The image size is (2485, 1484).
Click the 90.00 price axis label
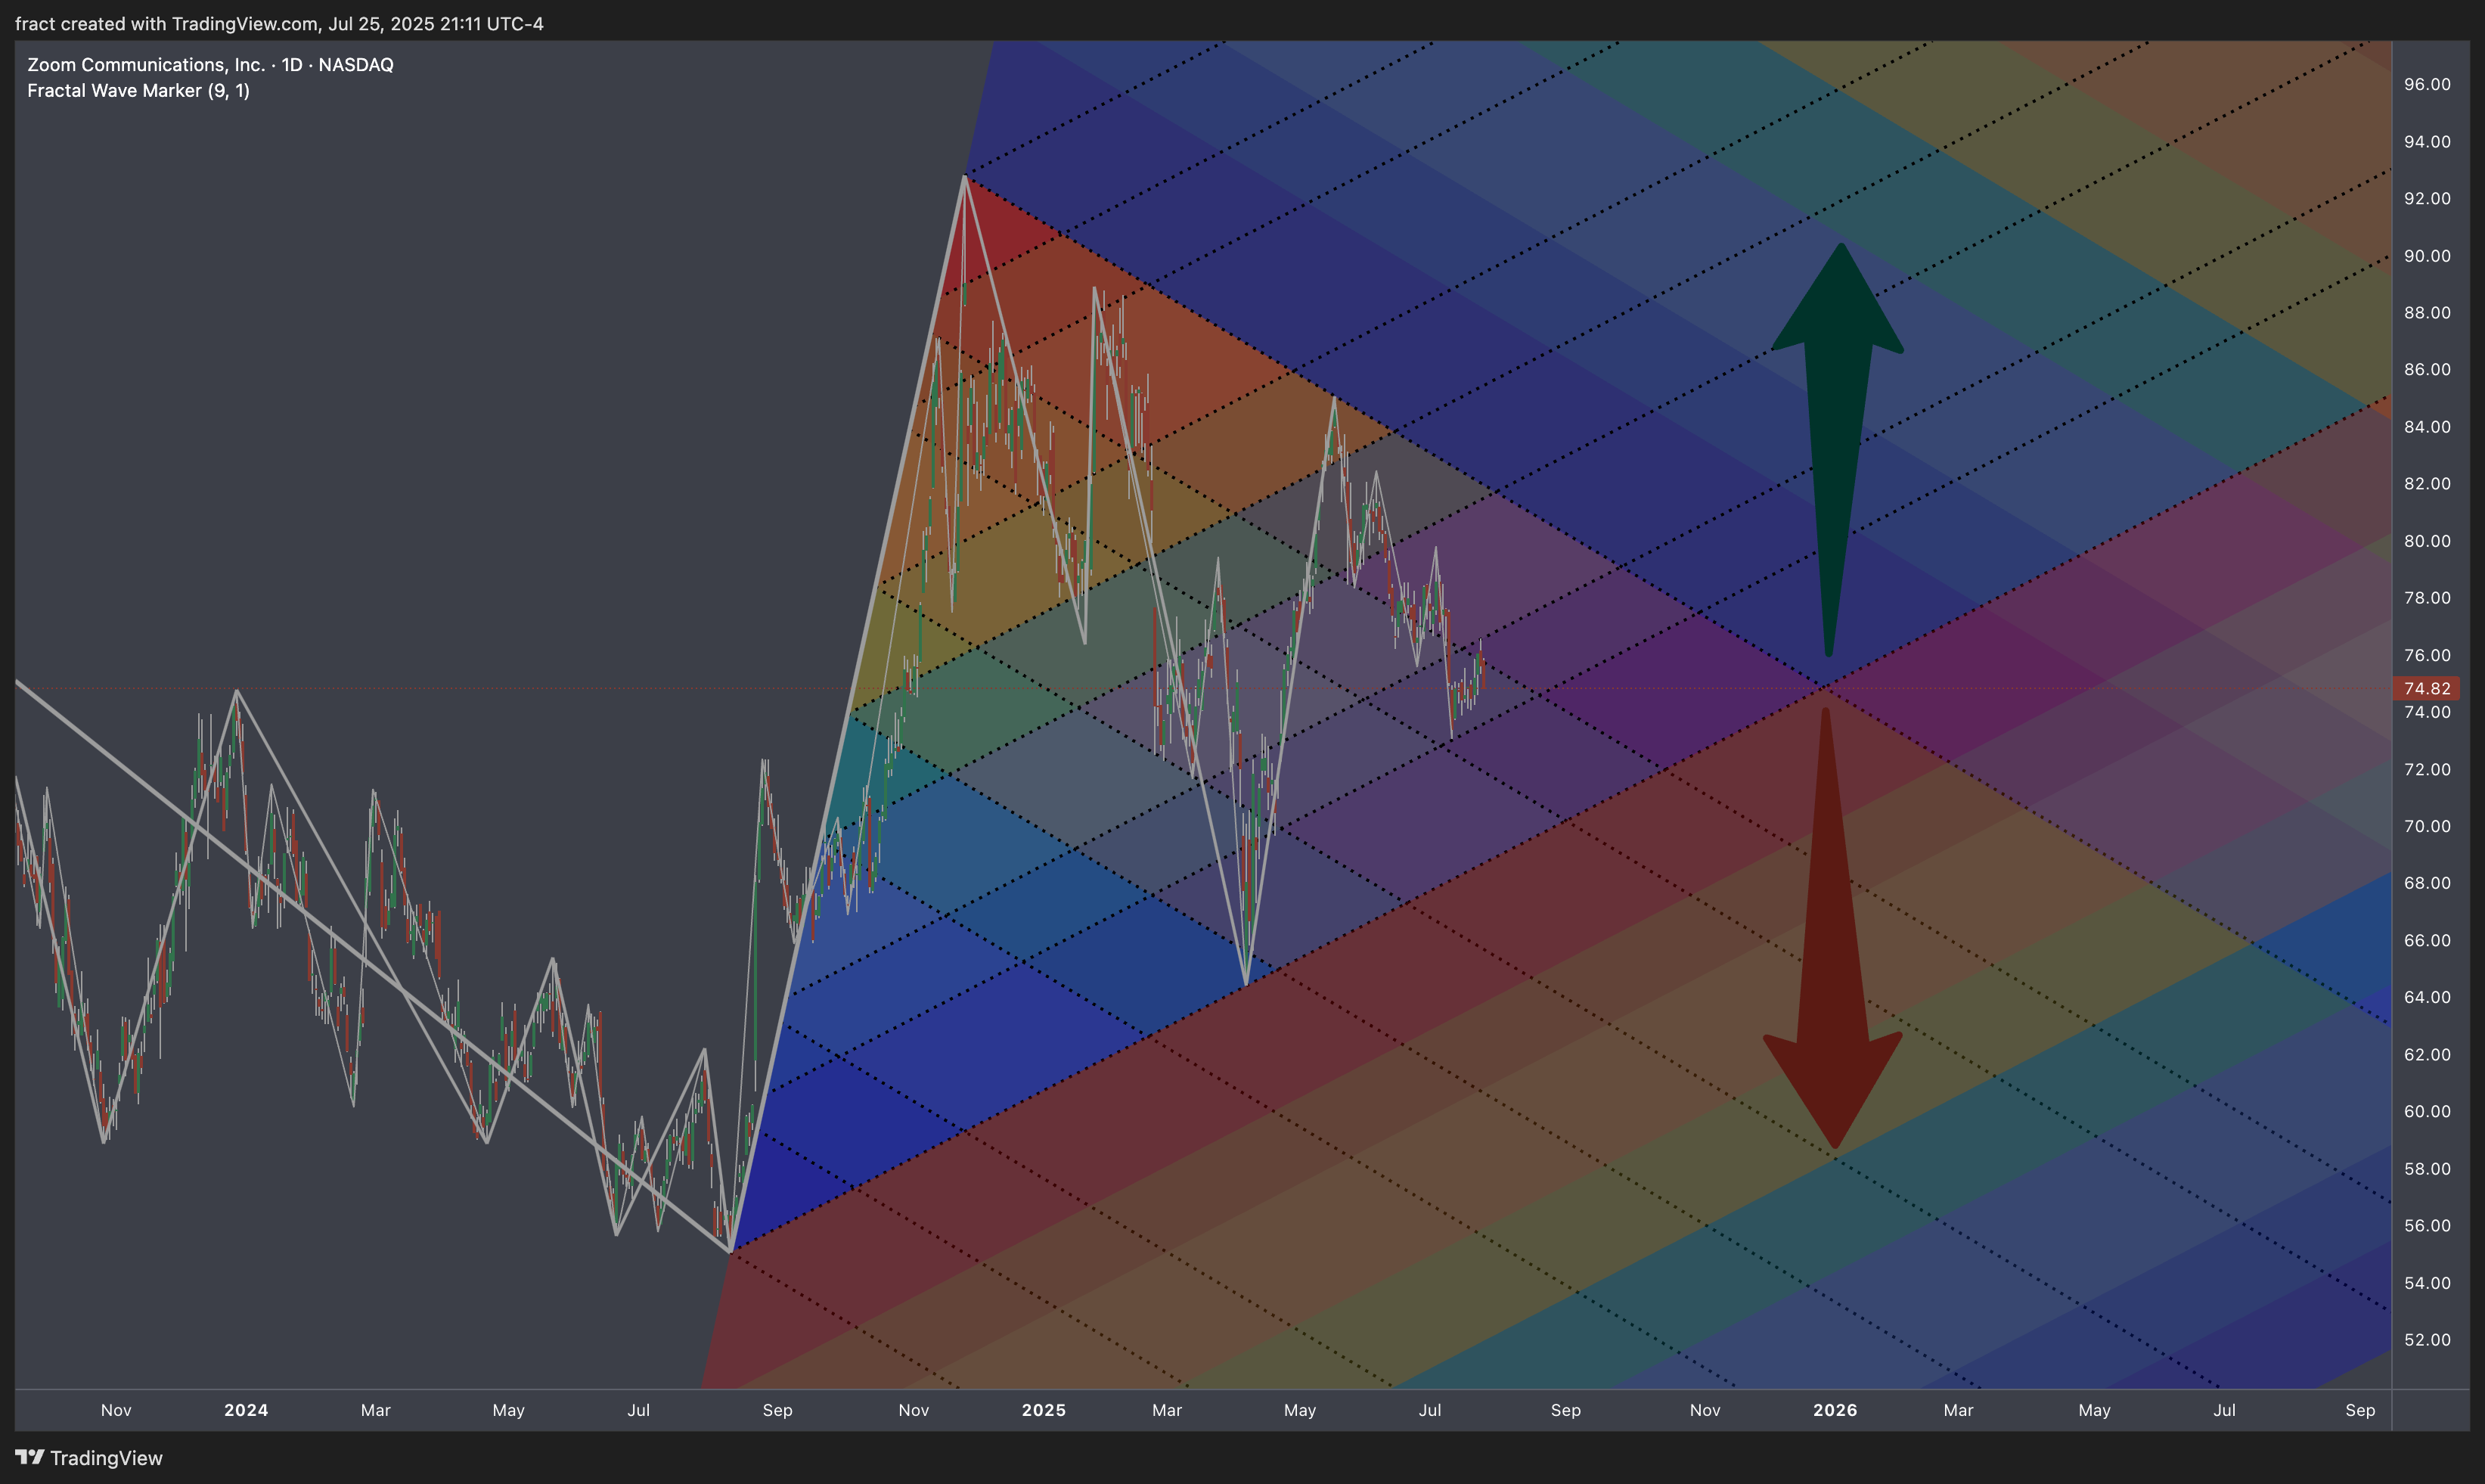tap(2427, 256)
